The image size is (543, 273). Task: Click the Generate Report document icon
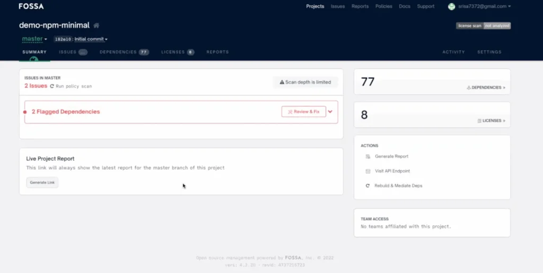click(368, 156)
